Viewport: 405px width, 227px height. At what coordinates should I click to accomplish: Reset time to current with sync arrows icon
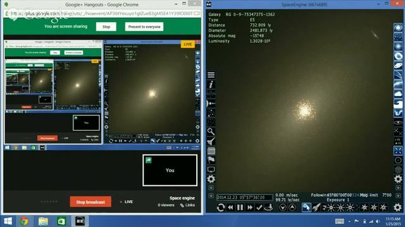click(221, 207)
